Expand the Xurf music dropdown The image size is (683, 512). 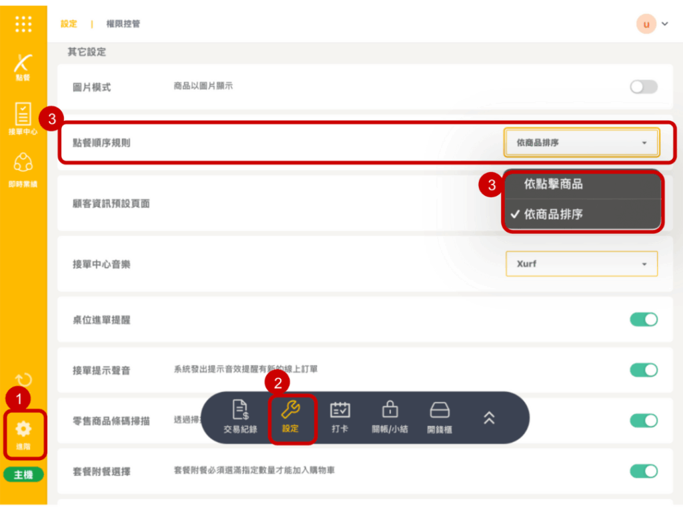[582, 264]
